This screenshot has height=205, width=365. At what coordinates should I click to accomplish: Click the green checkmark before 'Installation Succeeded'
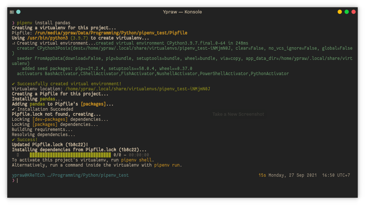(13, 109)
